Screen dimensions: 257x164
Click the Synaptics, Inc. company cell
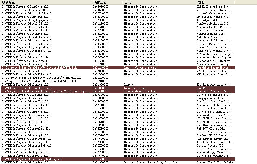click(136, 88)
